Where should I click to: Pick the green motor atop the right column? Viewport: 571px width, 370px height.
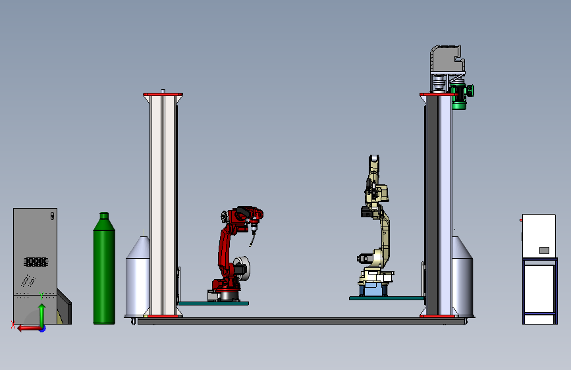460,95
